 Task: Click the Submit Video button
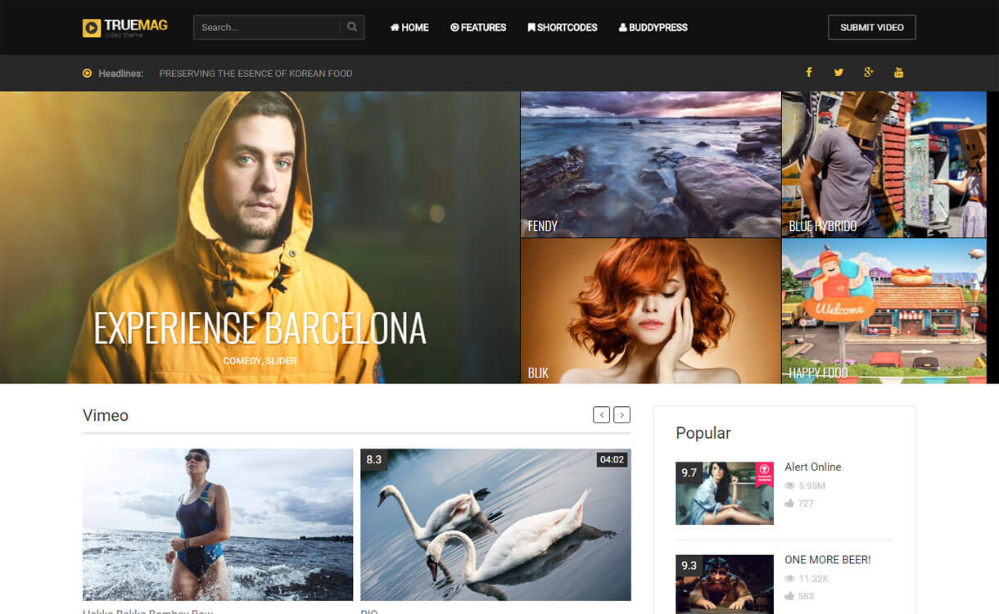pyautogui.click(x=871, y=27)
